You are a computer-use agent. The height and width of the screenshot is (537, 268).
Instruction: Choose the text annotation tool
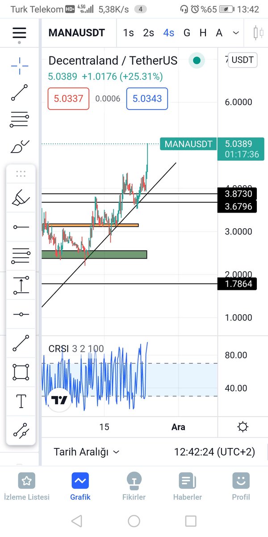point(21,401)
